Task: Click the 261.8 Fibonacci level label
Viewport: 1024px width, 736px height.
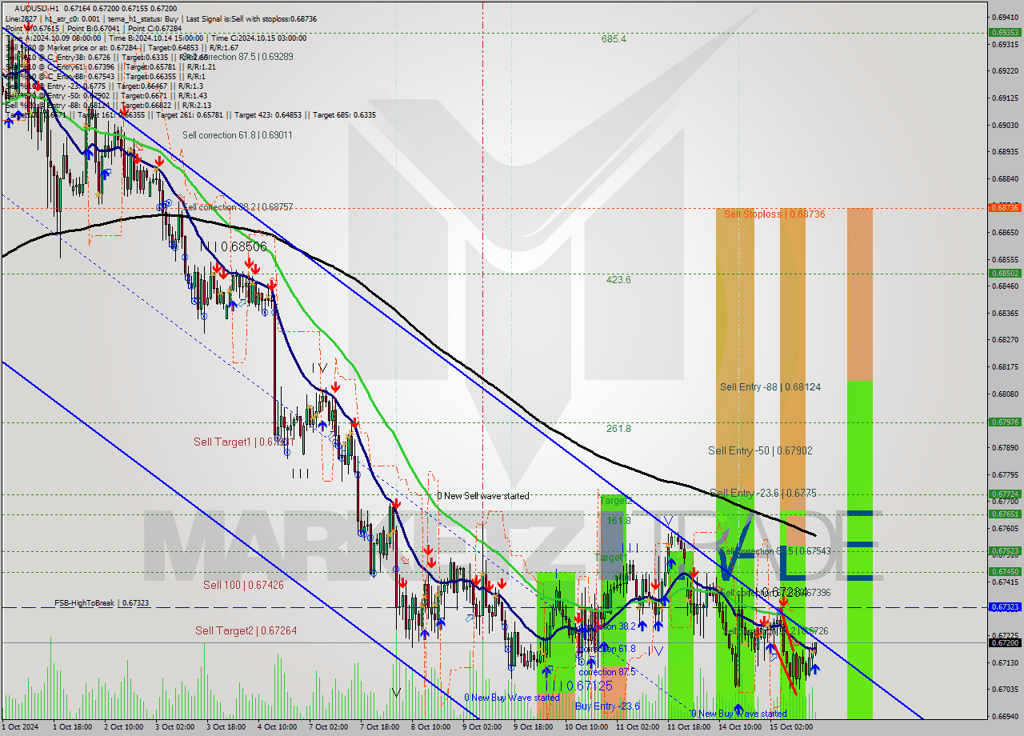Action: pyautogui.click(x=618, y=429)
